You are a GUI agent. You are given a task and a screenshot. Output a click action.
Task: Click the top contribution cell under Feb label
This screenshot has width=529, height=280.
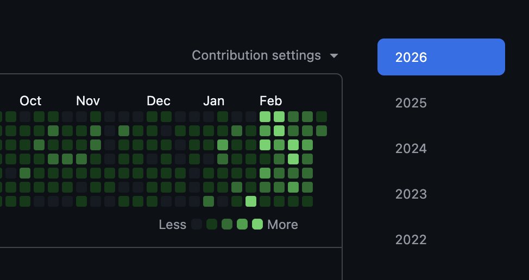[265, 117]
